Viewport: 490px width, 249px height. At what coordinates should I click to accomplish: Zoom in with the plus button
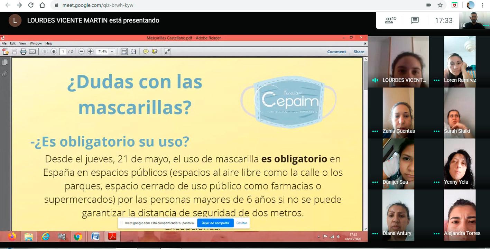click(x=90, y=52)
